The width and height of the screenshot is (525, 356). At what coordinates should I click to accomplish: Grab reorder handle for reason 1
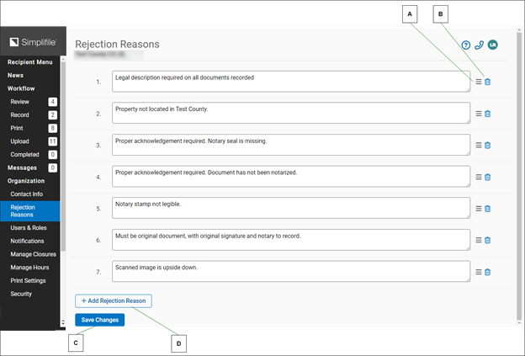pos(479,82)
